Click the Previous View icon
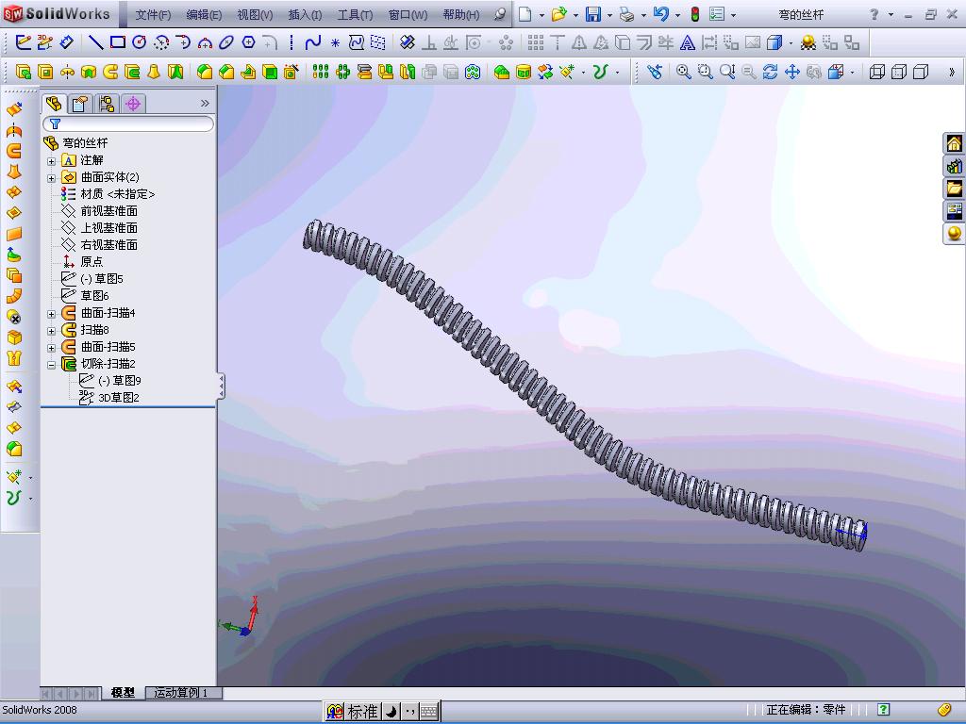 (x=655, y=72)
